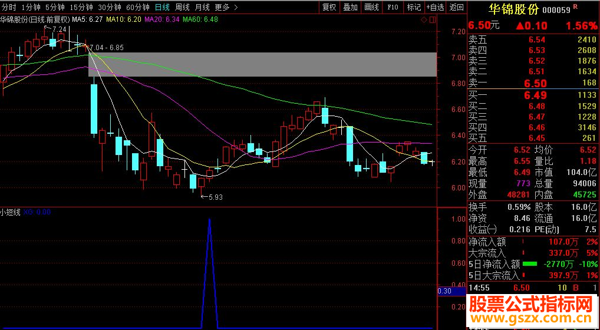Click the 7.04 - 6.85 gap label
600x330 pixels.
pyautogui.click(x=106, y=48)
